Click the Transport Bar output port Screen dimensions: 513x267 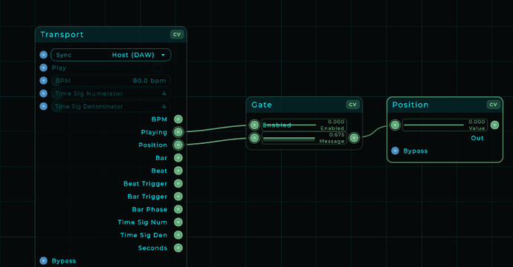coord(178,158)
